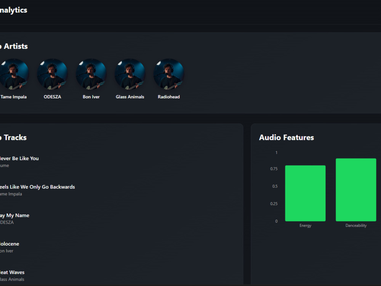
Task: Click the Bon Iver subtitle under Holocene
Action: click(6, 251)
